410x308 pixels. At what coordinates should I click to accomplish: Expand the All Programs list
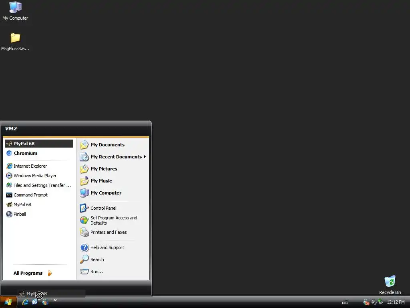(33, 273)
